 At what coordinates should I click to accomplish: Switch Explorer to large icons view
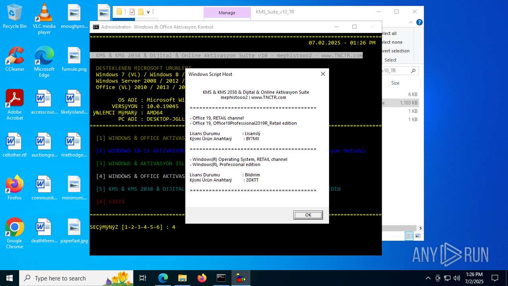[418, 236]
